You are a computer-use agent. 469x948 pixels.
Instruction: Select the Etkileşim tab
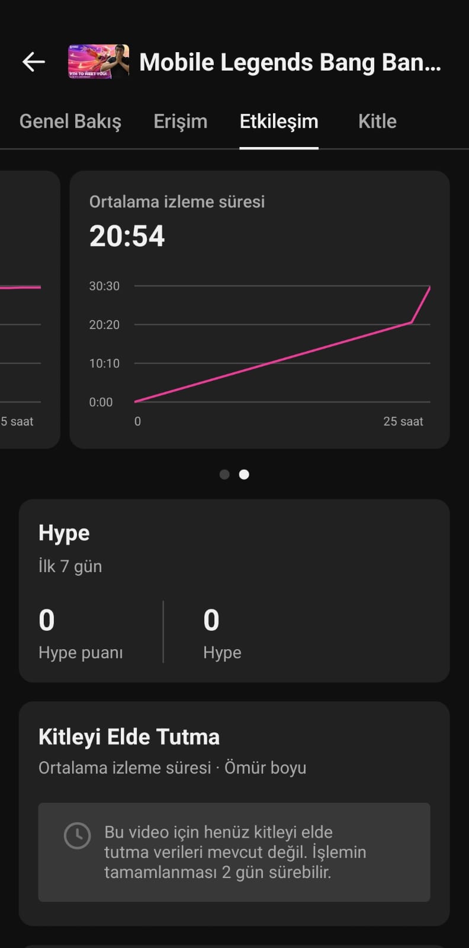tap(279, 122)
